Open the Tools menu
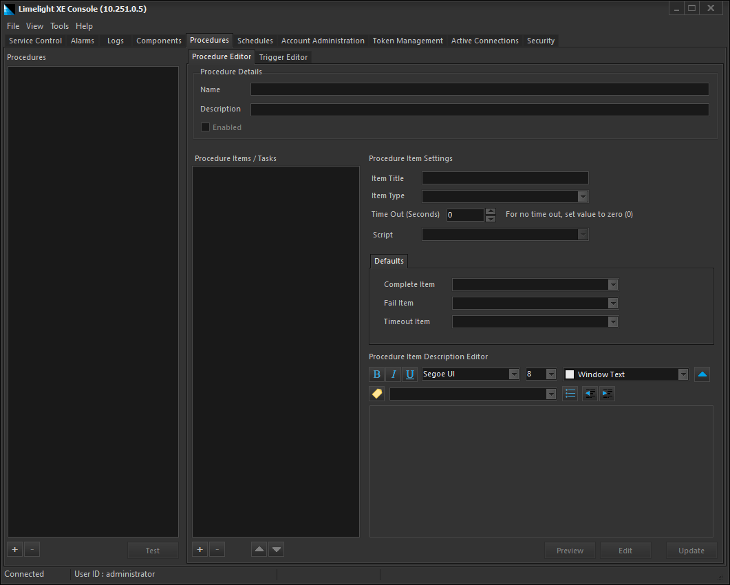 (x=60, y=26)
